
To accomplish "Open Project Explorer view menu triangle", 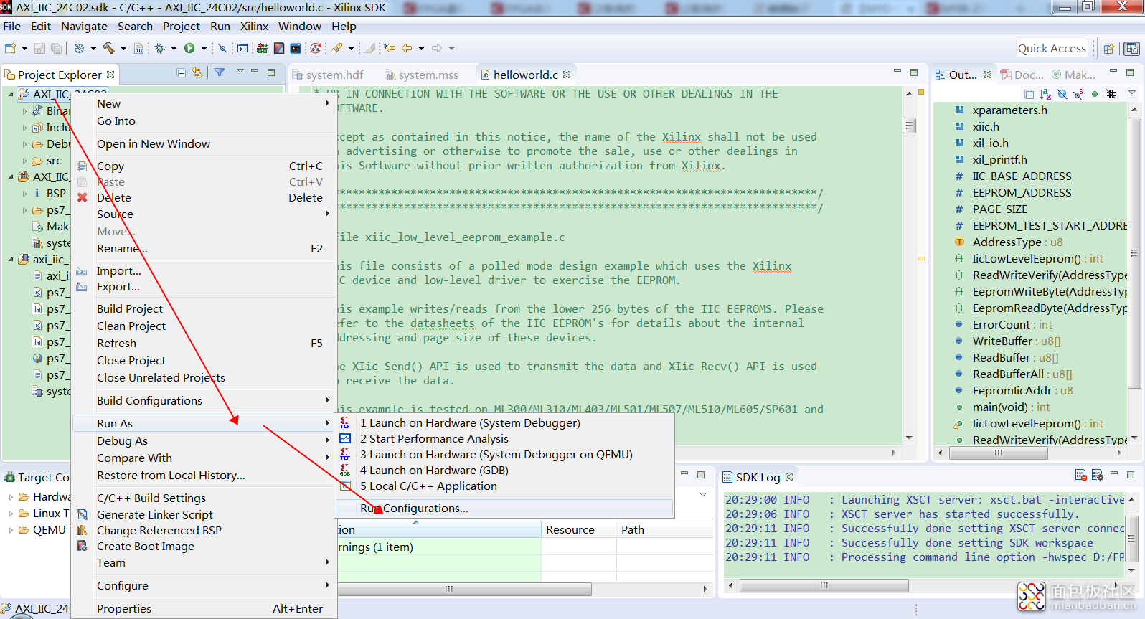I will (x=240, y=71).
